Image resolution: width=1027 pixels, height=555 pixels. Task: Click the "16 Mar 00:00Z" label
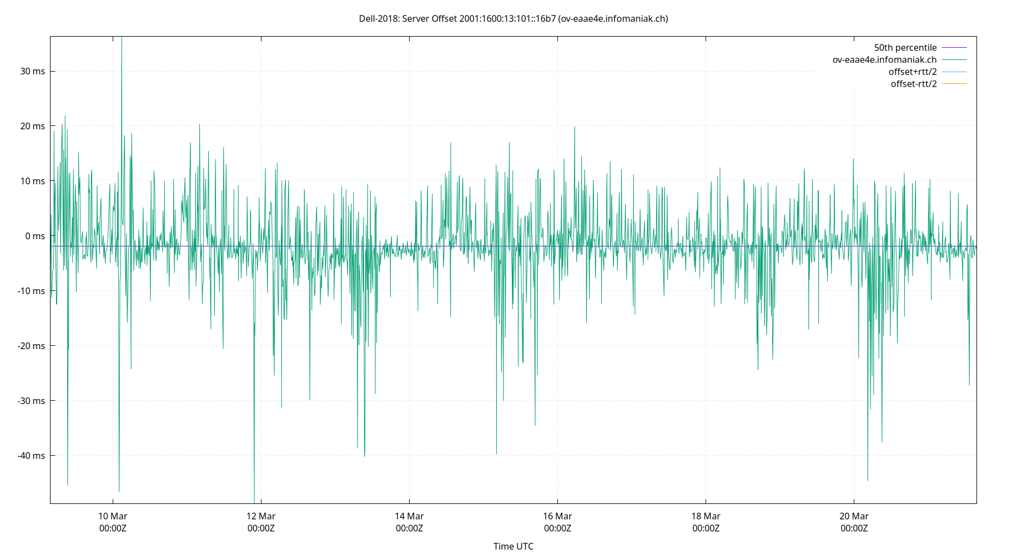[559, 522]
